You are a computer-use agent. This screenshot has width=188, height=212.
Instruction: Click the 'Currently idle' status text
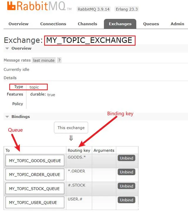[x=16, y=70]
